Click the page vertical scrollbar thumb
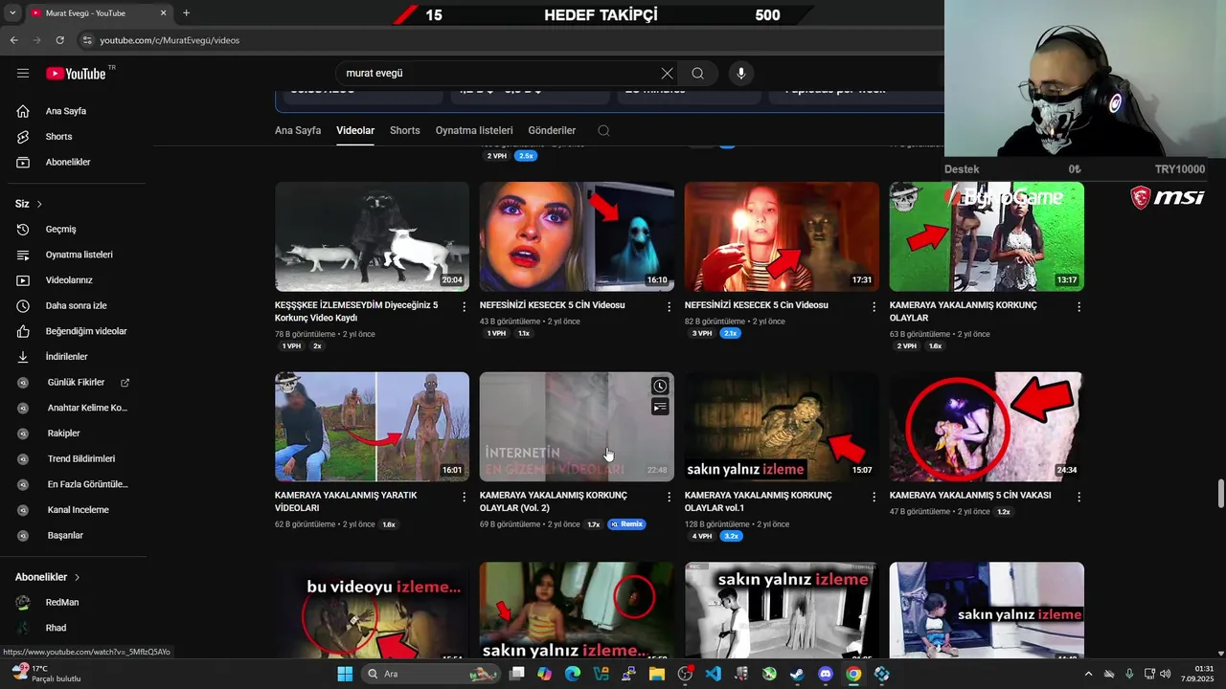Screen dimensions: 1226x689 (x=1220, y=495)
